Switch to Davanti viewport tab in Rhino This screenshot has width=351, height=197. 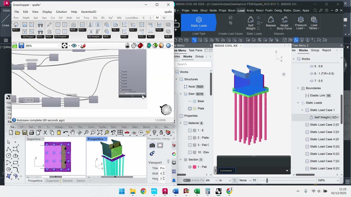coord(68,181)
